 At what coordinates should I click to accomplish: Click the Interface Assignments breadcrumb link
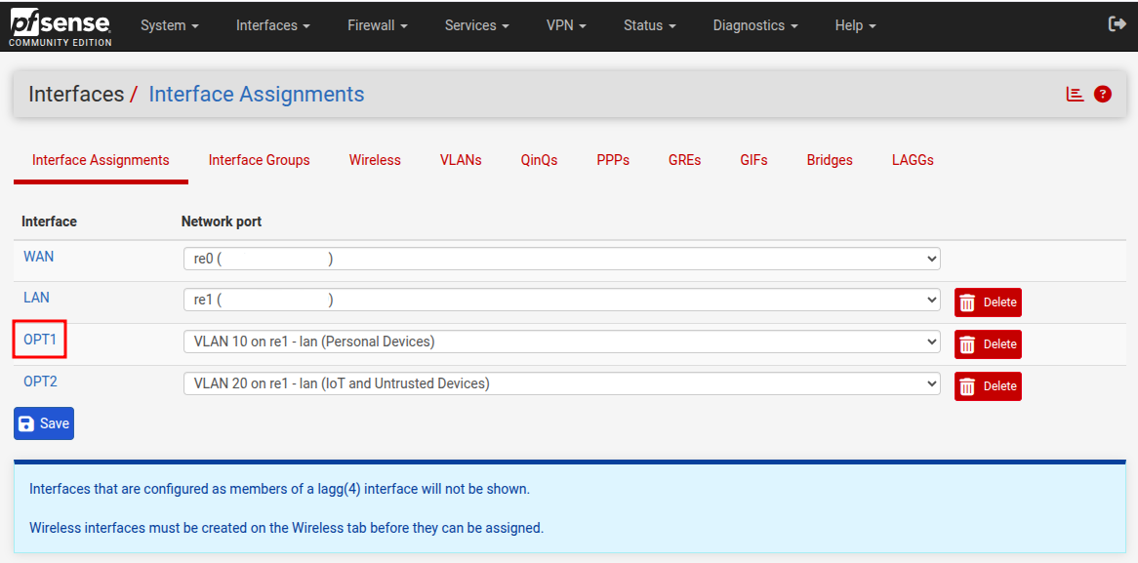(256, 95)
